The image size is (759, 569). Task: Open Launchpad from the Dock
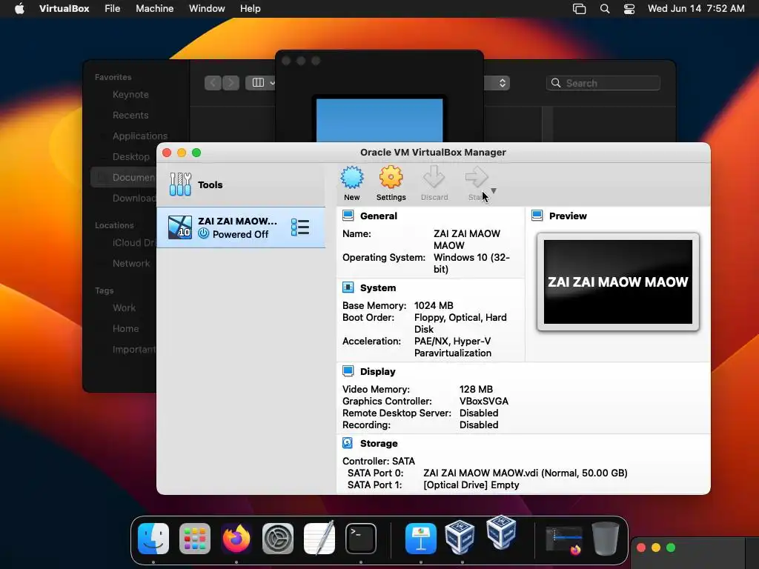coord(195,538)
